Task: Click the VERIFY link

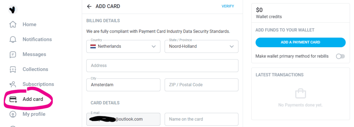Action: point(228,6)
